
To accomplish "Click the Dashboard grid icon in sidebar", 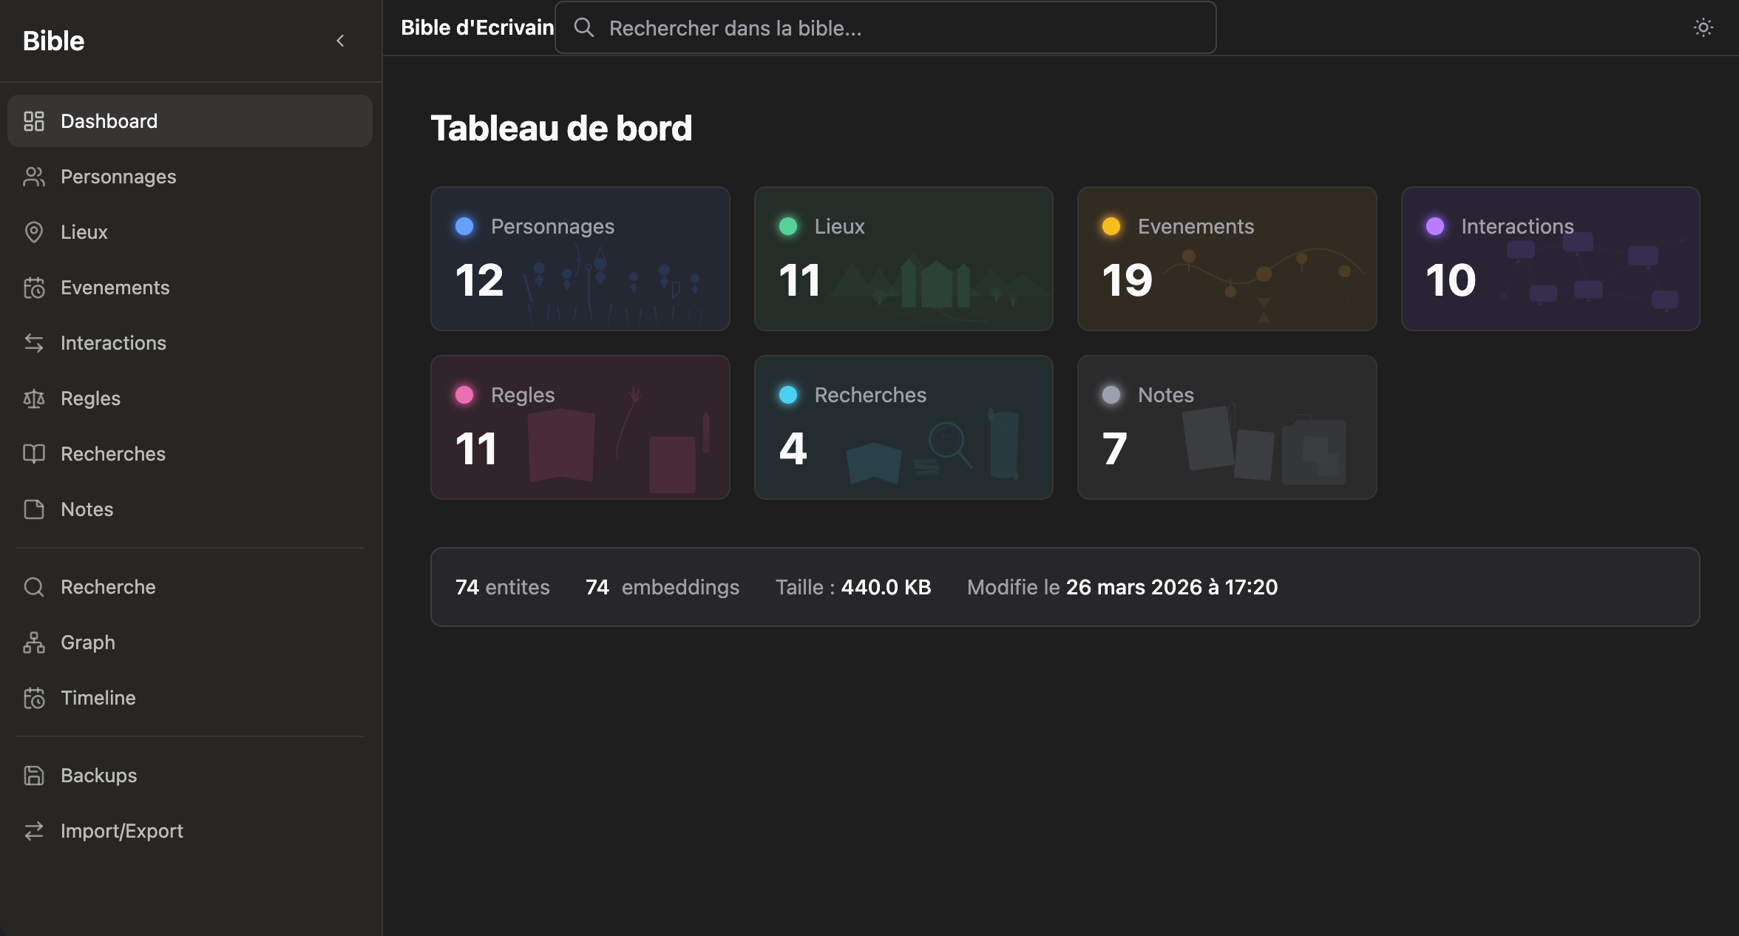I will 34,121.
